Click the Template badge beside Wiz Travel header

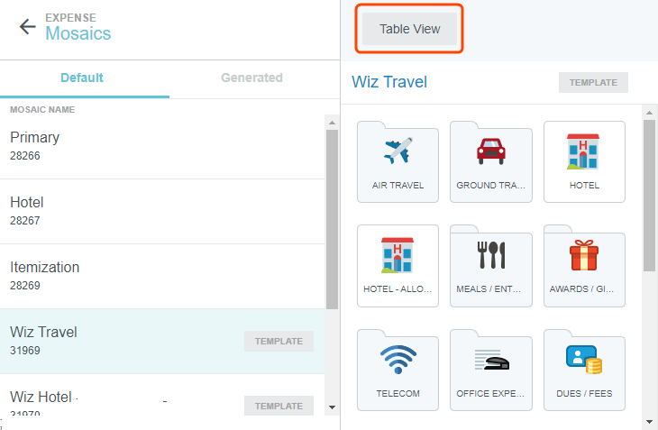point(593,83)
